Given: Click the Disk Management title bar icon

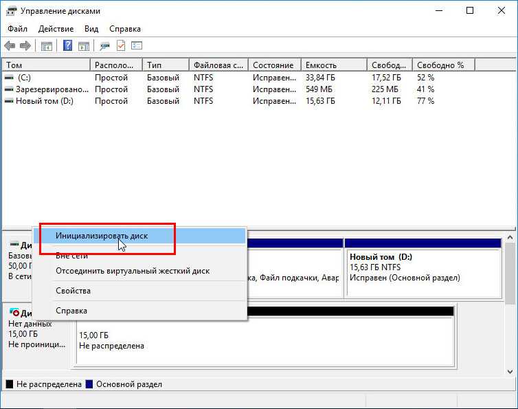Looking at the screenshot, I should (11, 11).
